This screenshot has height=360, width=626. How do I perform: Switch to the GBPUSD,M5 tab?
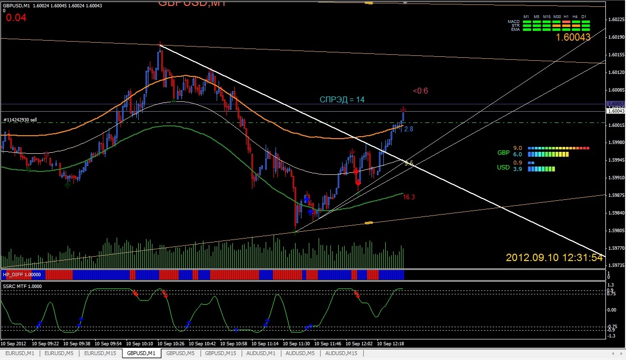tap(180, 353)
